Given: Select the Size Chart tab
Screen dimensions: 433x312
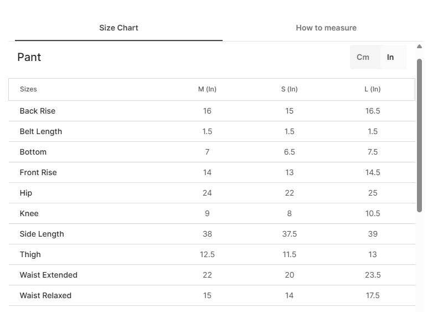Looking at the screenshot, I should click(118, 28).
